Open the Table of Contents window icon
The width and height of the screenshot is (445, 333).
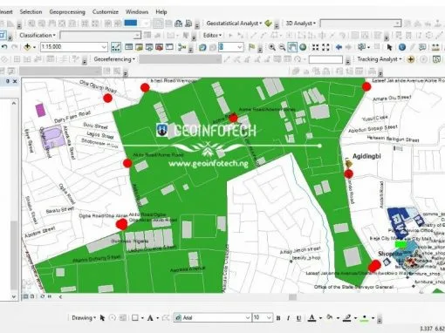[128, 47]
